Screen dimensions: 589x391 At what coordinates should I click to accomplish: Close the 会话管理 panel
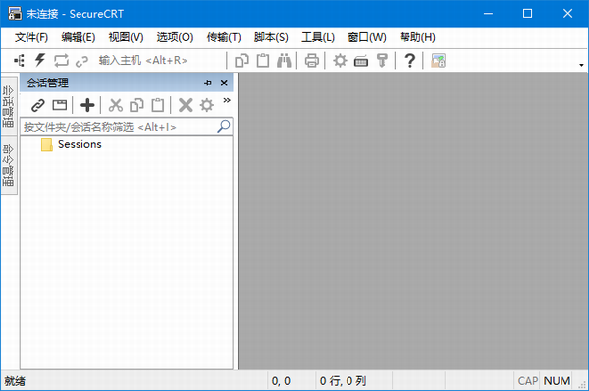[x=224, y=83]
